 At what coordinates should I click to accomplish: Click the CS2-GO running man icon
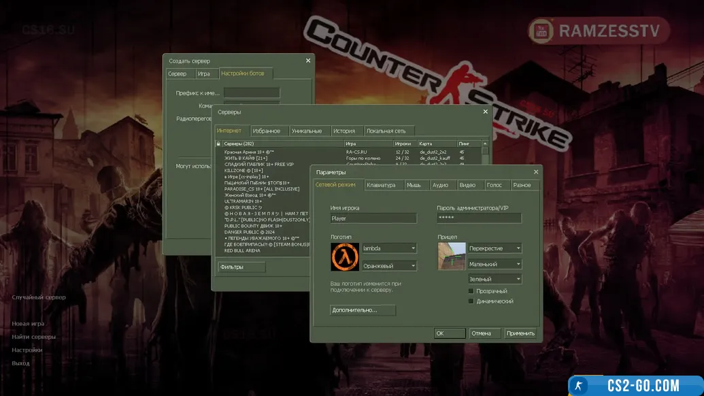(x=579, y=385)
